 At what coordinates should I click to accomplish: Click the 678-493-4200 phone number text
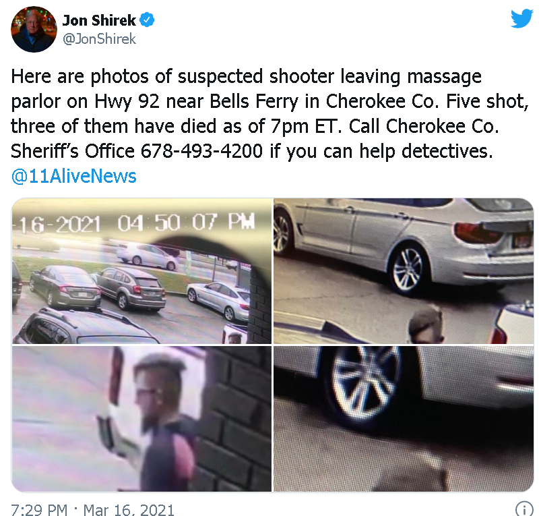201,151
